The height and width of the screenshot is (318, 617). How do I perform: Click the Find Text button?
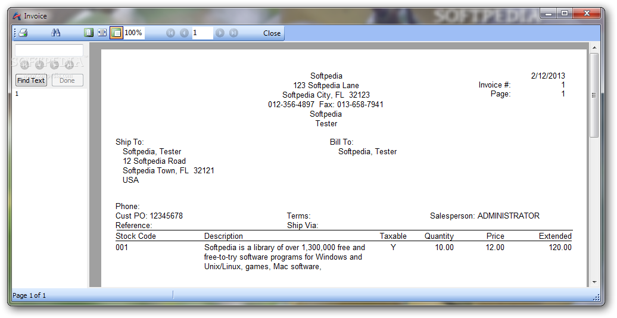[31, 80]
